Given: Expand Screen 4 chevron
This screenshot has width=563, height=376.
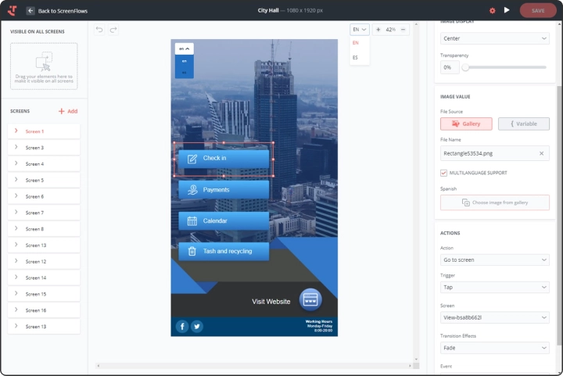Looking at the screenshot, I should (16, 163).
